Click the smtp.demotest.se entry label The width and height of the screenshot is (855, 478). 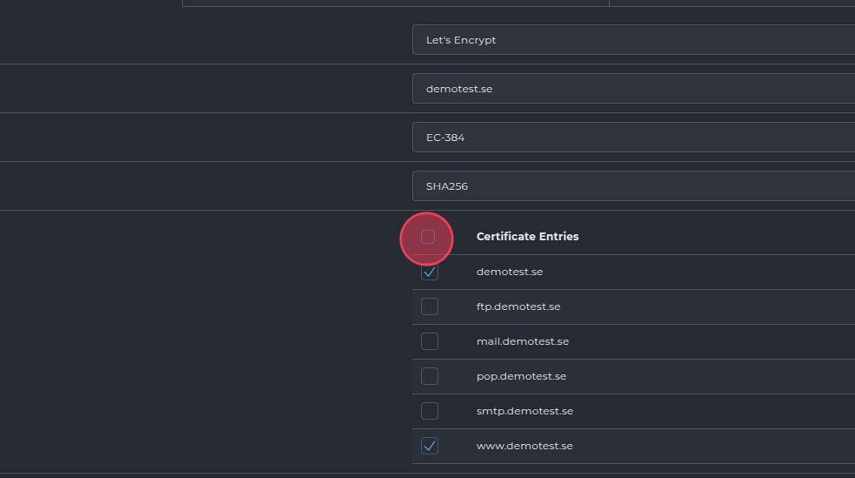[x=524, y=411]
